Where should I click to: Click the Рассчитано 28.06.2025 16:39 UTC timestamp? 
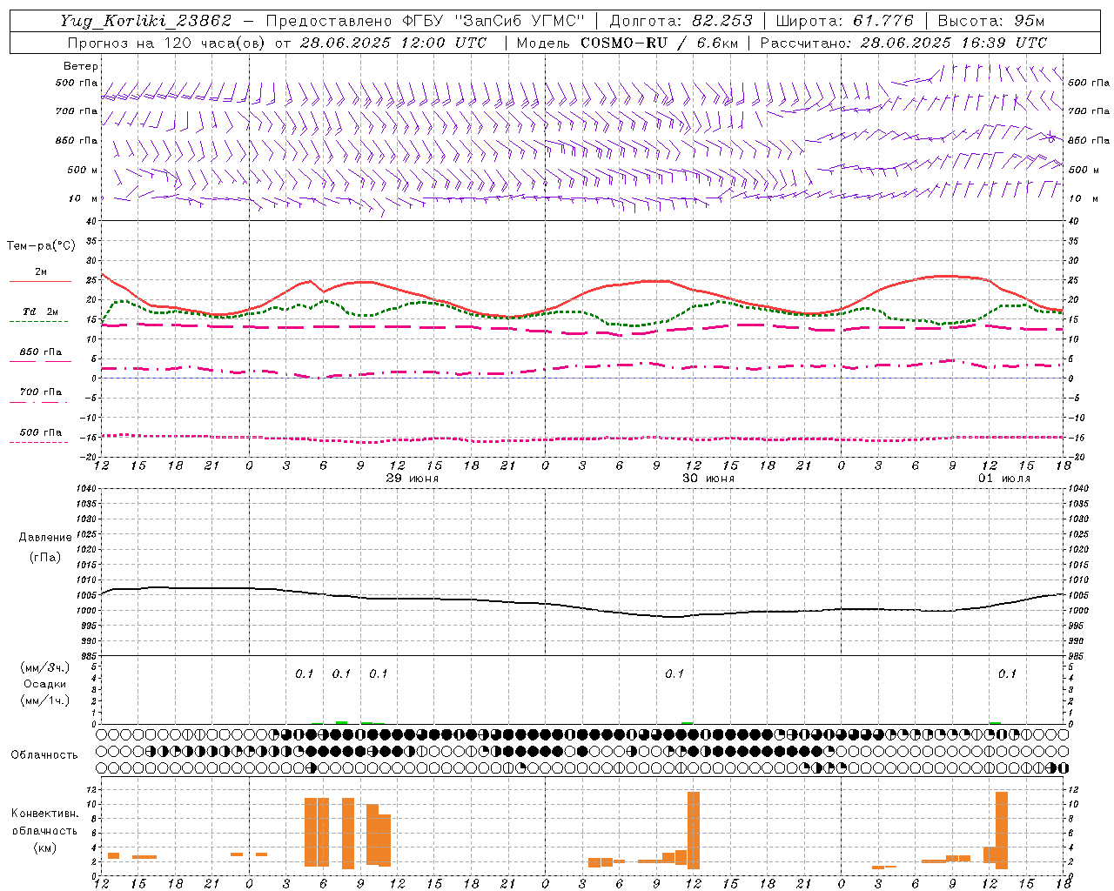click(904, 43)
